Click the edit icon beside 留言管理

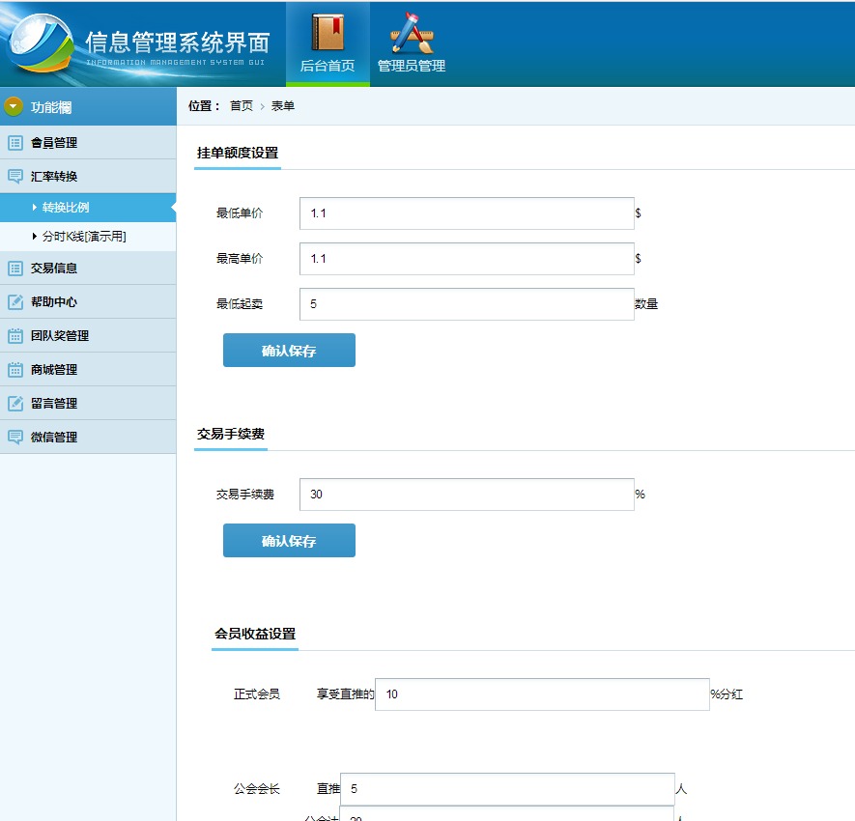(15, 404)
